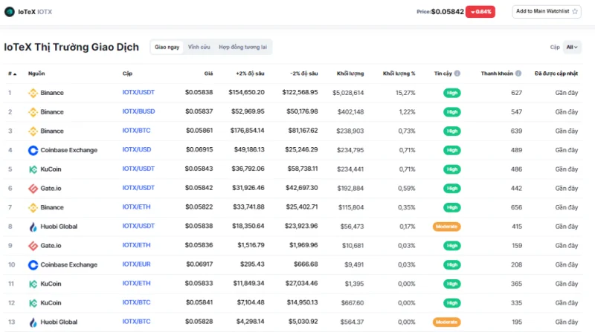Click the Coinbase Exchange icon in row 4
The height and width of the screenshot is (332, 595).
point(33,150)
